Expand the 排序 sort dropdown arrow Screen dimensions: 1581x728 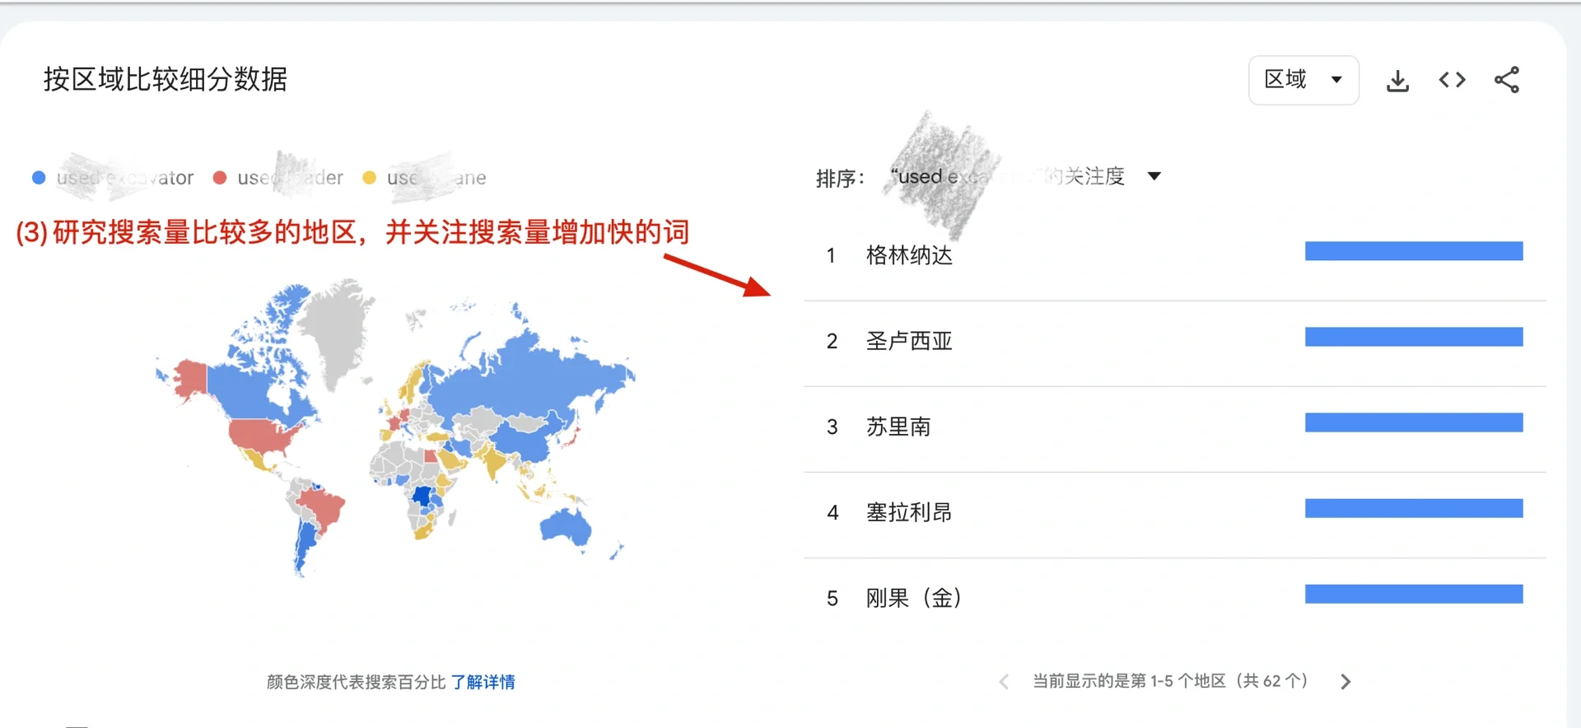pyautogui.click(x=1154, y=176)
